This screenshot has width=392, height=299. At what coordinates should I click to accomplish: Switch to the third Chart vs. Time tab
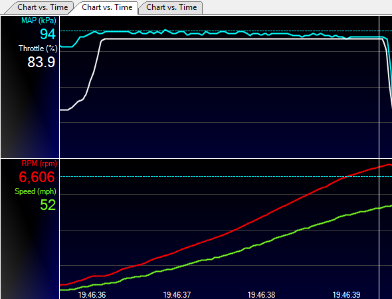[x=171, y=7]
